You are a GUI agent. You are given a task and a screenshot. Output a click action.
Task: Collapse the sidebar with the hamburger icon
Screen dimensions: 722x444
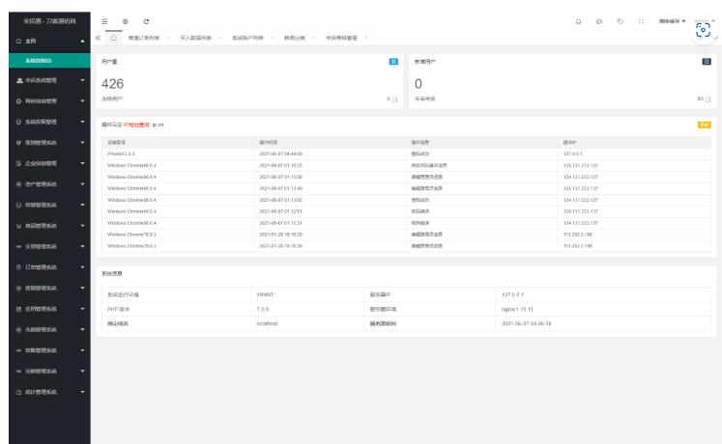click(x=104, y=20)
